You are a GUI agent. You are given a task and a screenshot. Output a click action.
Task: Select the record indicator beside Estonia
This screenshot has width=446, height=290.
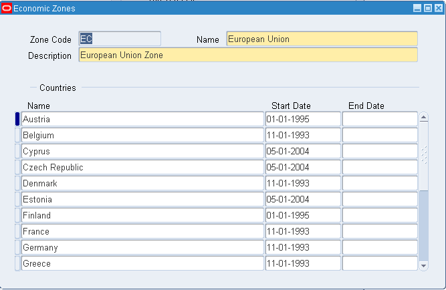[17, 199]
